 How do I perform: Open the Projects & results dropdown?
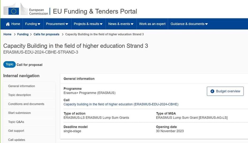point(88,24)
